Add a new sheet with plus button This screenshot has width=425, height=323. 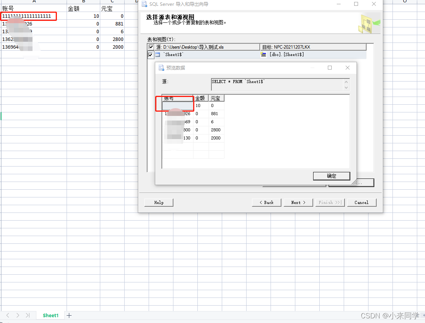tap(69, 315)
